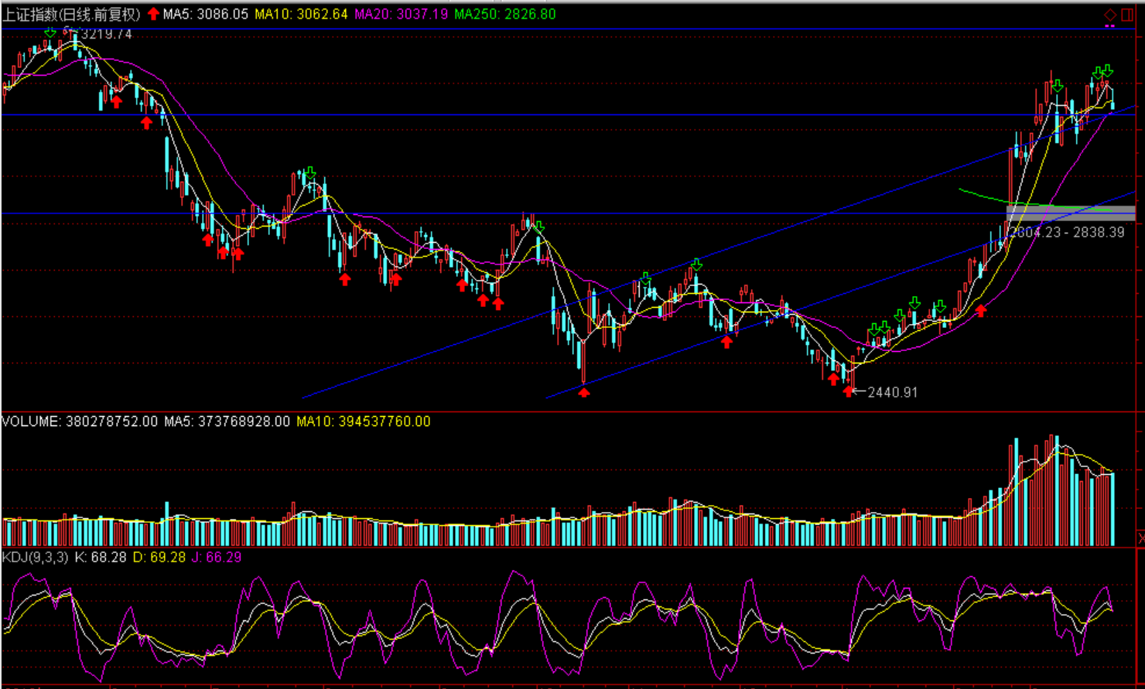Image resolution: width=1145 pixels, height=689 pixels.
Task: Click the green sell arrow near the 3219.74 peak
Action: 50,32
